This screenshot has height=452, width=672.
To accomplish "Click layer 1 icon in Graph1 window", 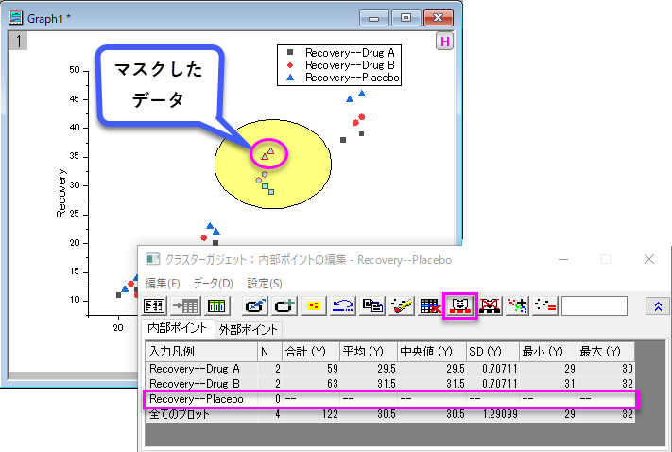I will (x=18, y=42).
